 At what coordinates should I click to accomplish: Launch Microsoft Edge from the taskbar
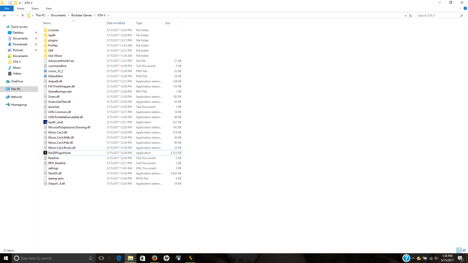[119, 258]
